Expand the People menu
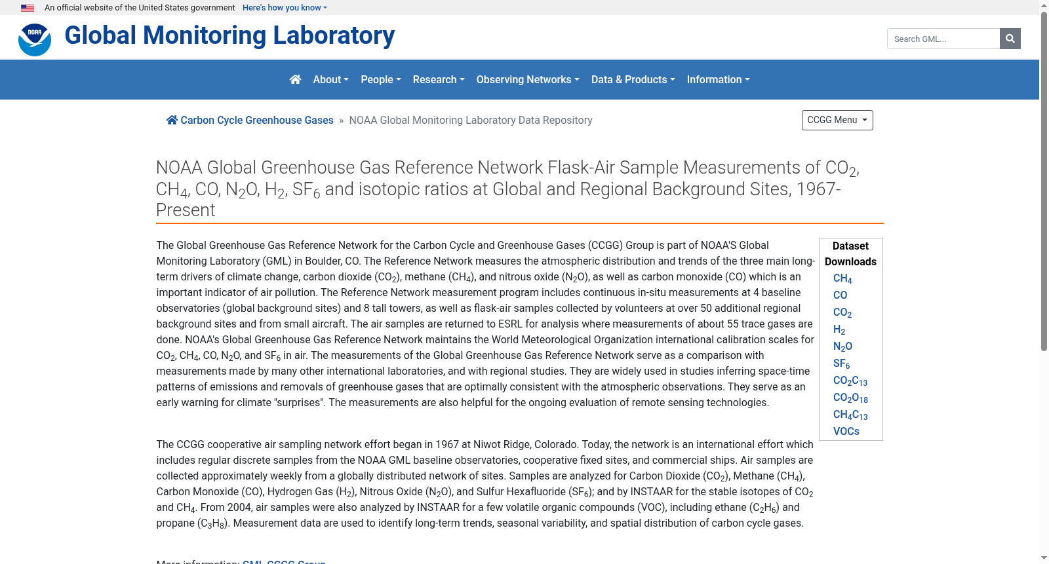The height and width of the screenshot is (564, 1049). (x=381, y=79)
